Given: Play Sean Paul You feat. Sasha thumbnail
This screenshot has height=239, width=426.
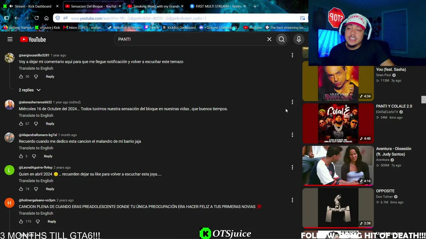Looking at the screenshot, I should [338, 81].
